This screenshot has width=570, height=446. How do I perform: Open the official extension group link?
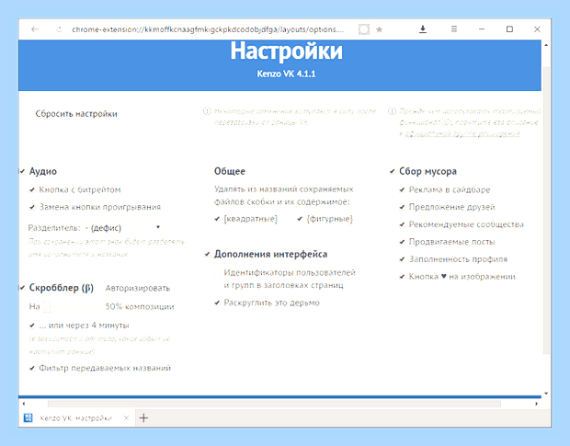462,133
